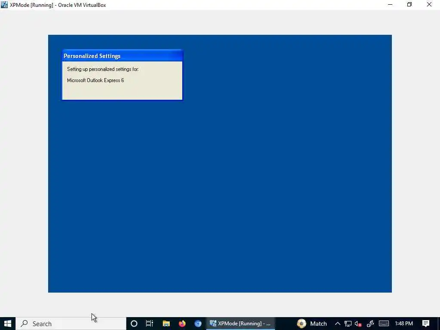Launch Chromium browser from the taskbar

(198, 324)
